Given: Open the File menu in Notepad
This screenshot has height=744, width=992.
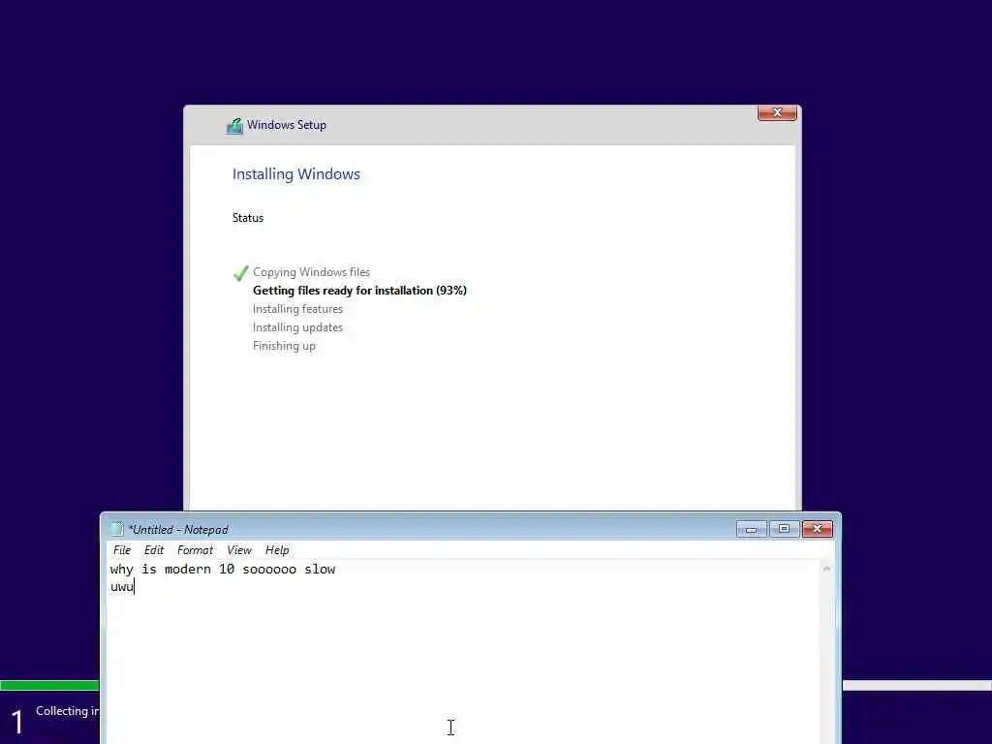Looking at the screenshot, I should click(x=121, y=550).
